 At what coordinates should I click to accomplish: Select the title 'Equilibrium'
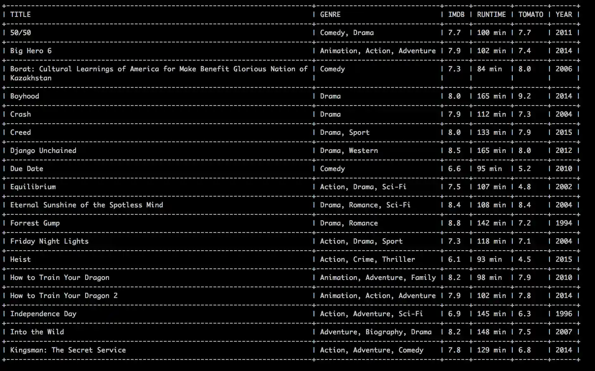pos(33,187)
